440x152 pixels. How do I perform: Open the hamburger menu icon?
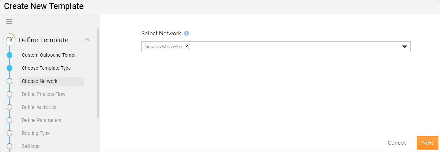click(x=9, y=21)
